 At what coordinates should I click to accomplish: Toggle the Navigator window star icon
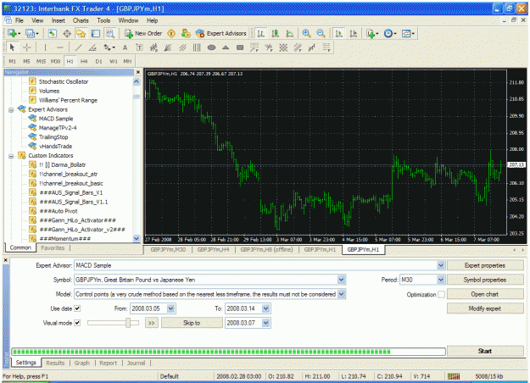[81, 33]
